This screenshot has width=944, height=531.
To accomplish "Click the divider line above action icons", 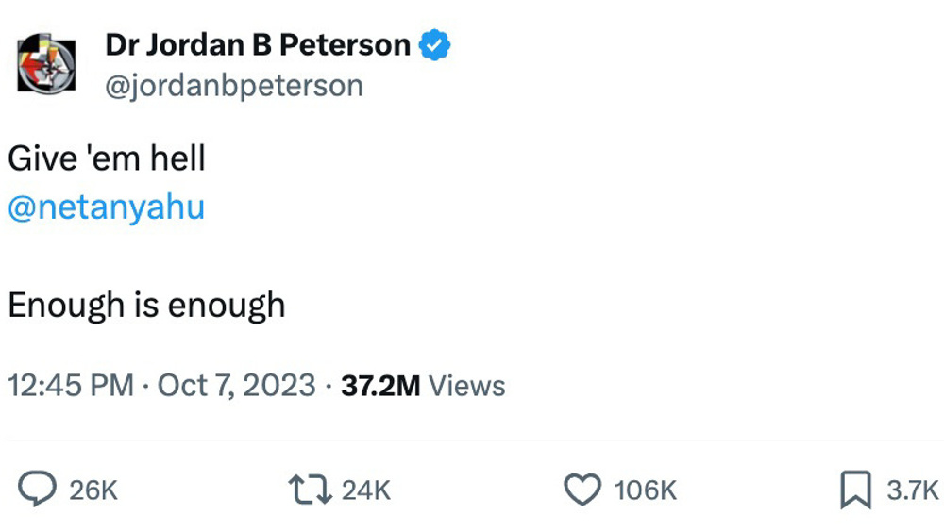I will click(x=472, y=440).
